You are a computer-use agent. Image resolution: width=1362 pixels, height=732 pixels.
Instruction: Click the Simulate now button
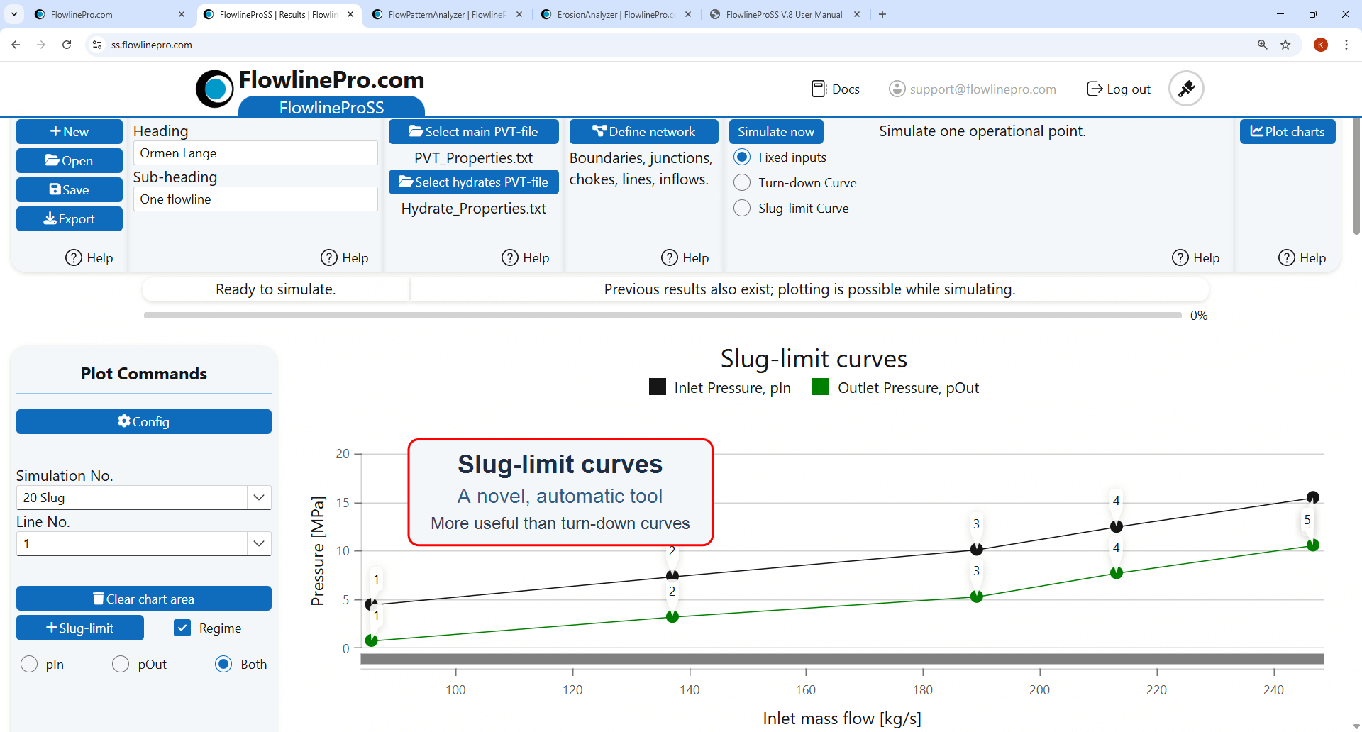coord(776,131)
